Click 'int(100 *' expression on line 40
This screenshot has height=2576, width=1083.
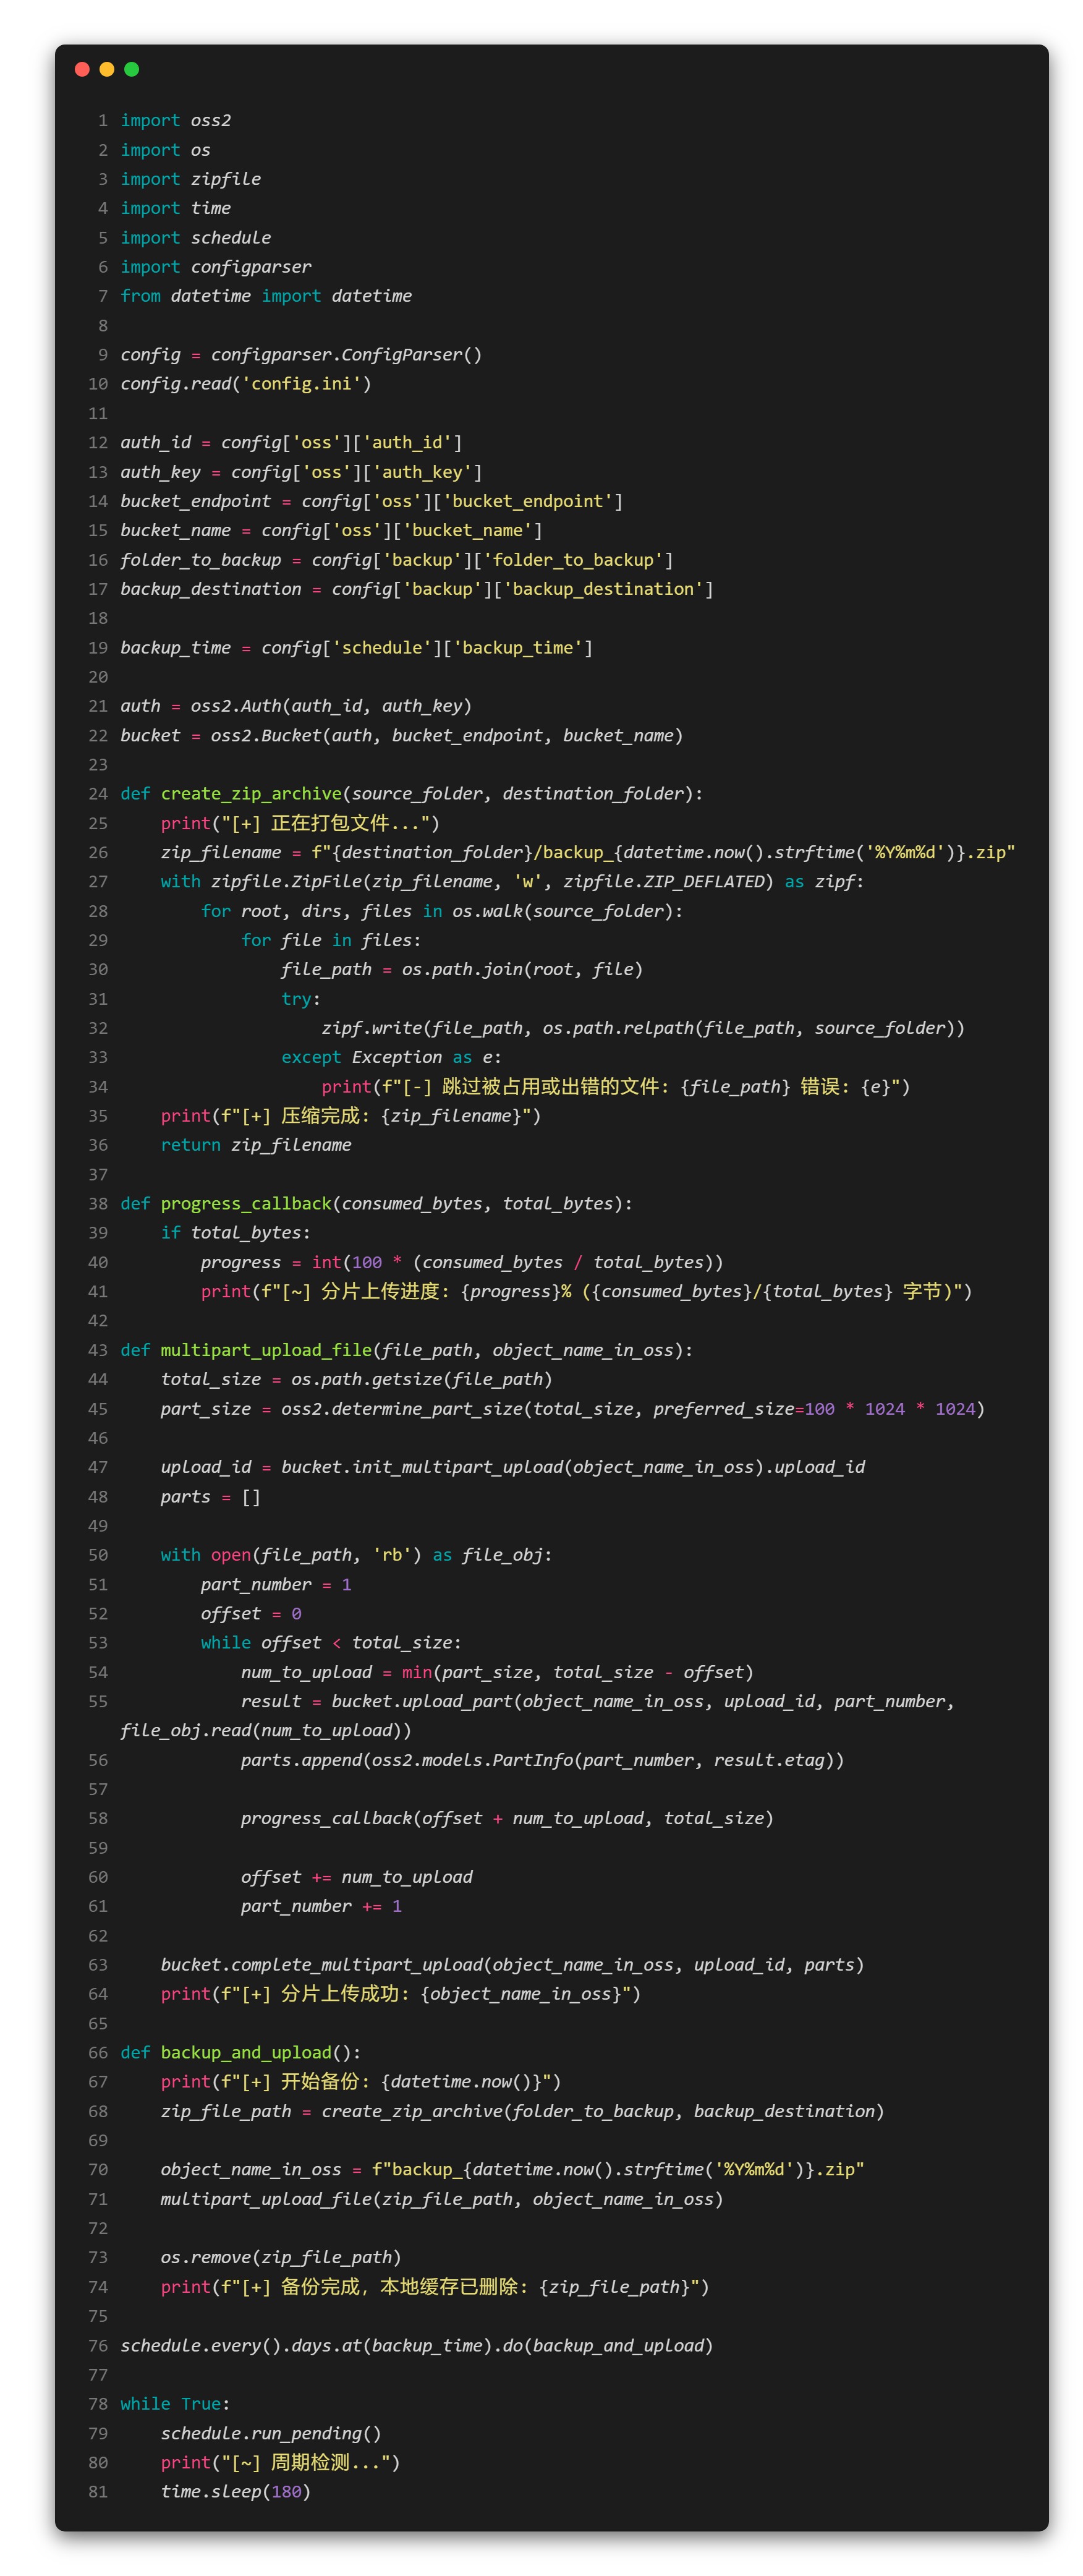(x=356, y=1262)
